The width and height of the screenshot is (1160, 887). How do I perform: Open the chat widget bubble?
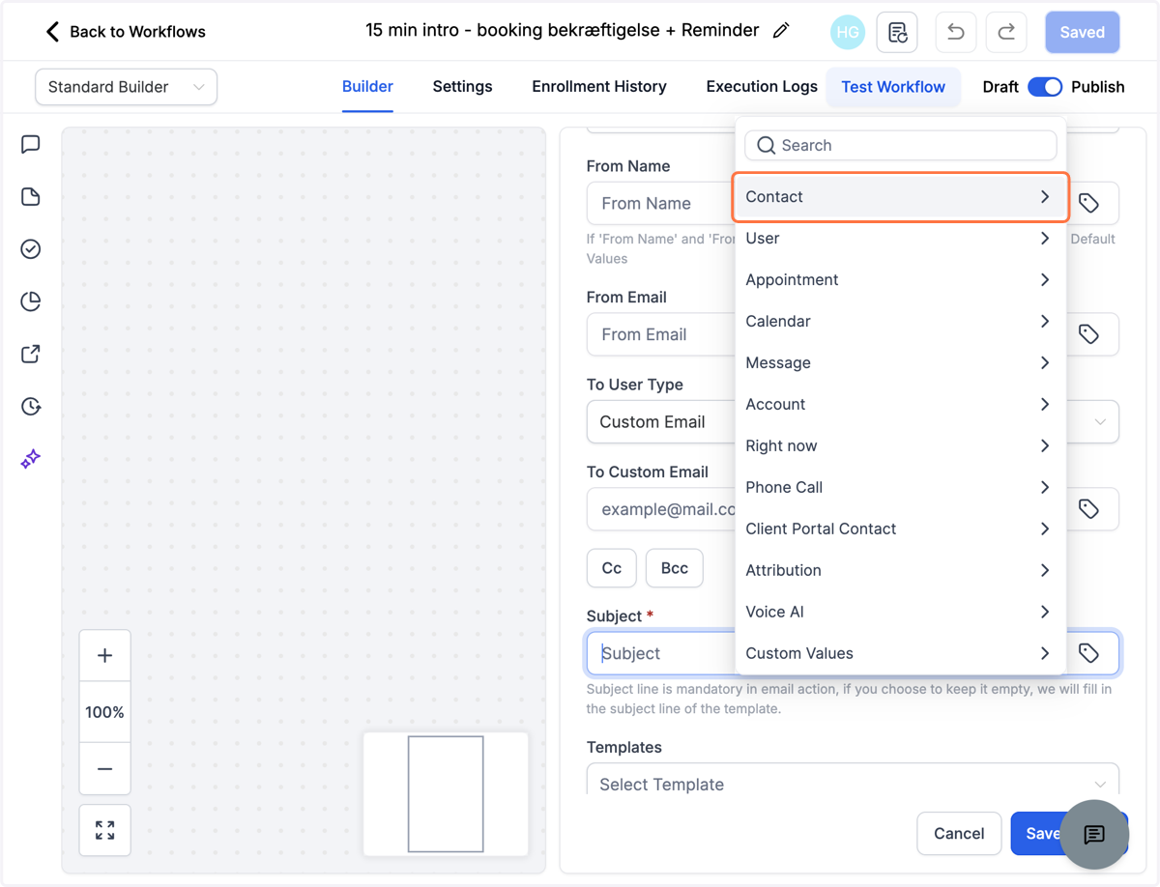1094,835
